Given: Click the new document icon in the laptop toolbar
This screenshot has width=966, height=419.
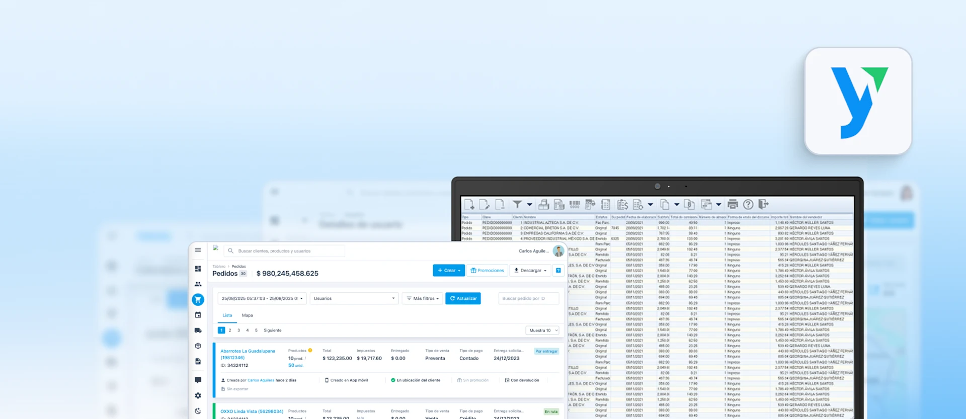Looking at the screenshot, I should [x=469, y=204].
